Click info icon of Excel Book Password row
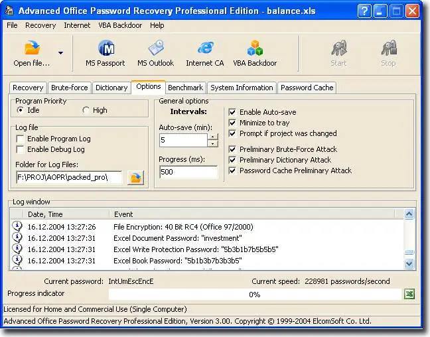Image resolution: width=430 pixels, height=337 pixels. (x=17, y=260)
